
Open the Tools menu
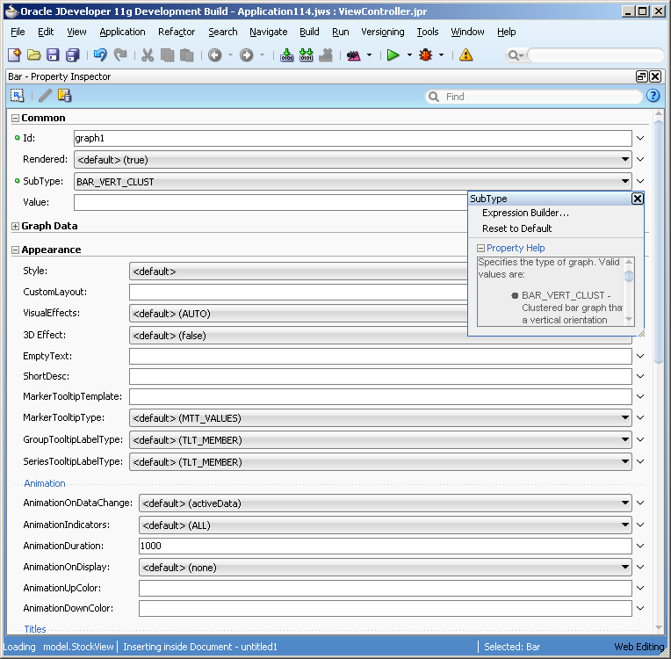coord(428,32)
